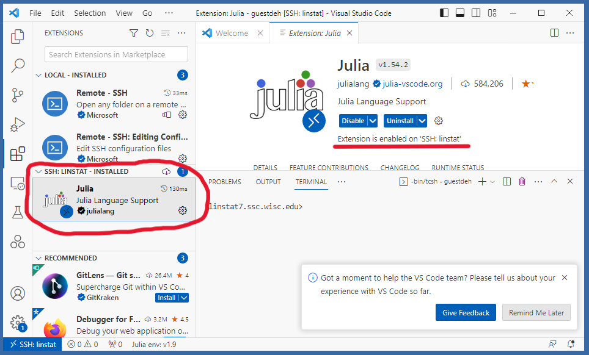Click the filter extensions funnel icon
Viewport: 589px width, 355px height.
(x=134, y=33)
